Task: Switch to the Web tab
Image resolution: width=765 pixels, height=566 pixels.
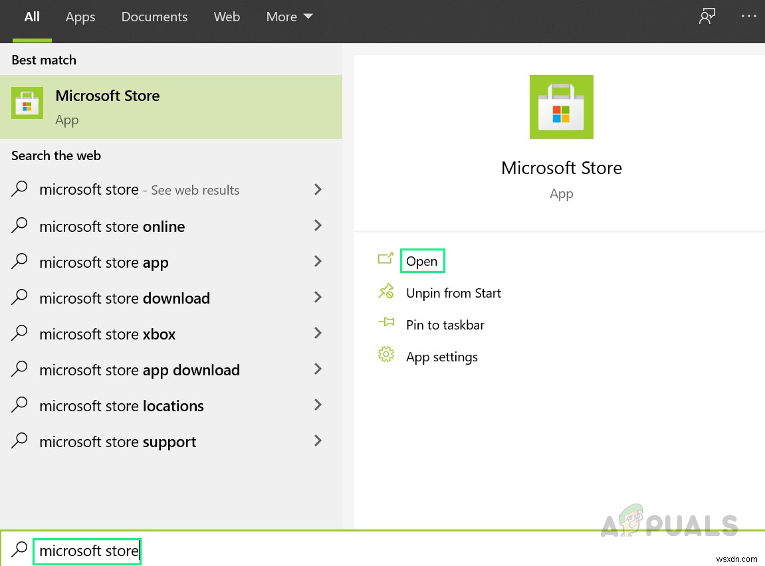Action: pyautogui.click(x=227, y=17)
